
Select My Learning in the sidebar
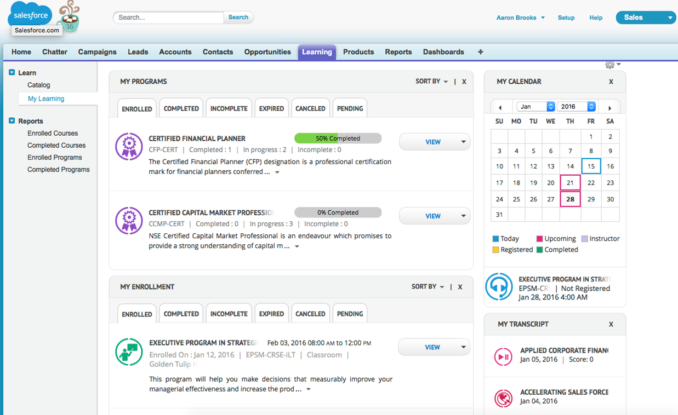point(46,99)
